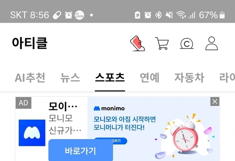
Task: Tap the red sneaker step-counter icon
Action: (137, 43)
